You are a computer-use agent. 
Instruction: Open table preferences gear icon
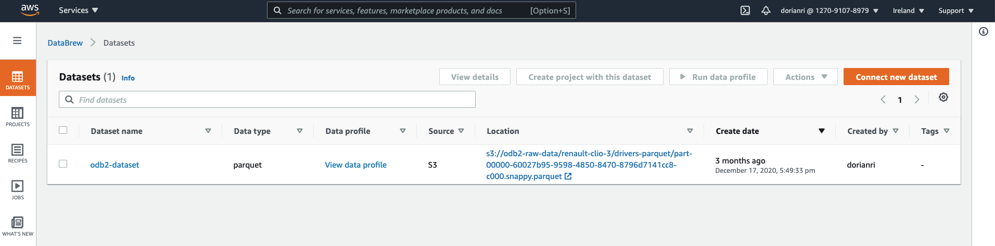point(943,98)
